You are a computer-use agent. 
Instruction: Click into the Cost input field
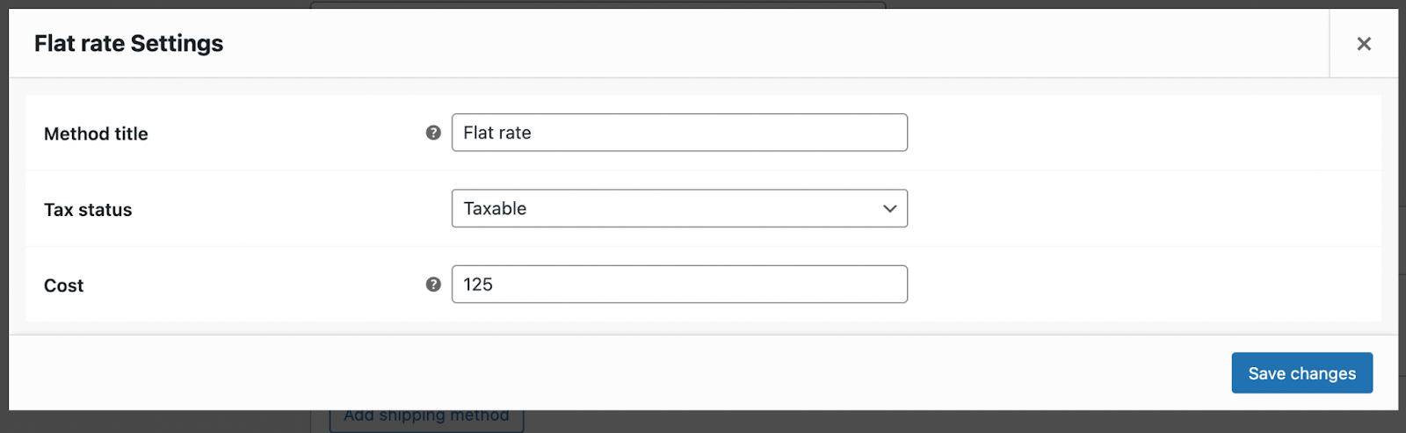(x=678, y=285)
